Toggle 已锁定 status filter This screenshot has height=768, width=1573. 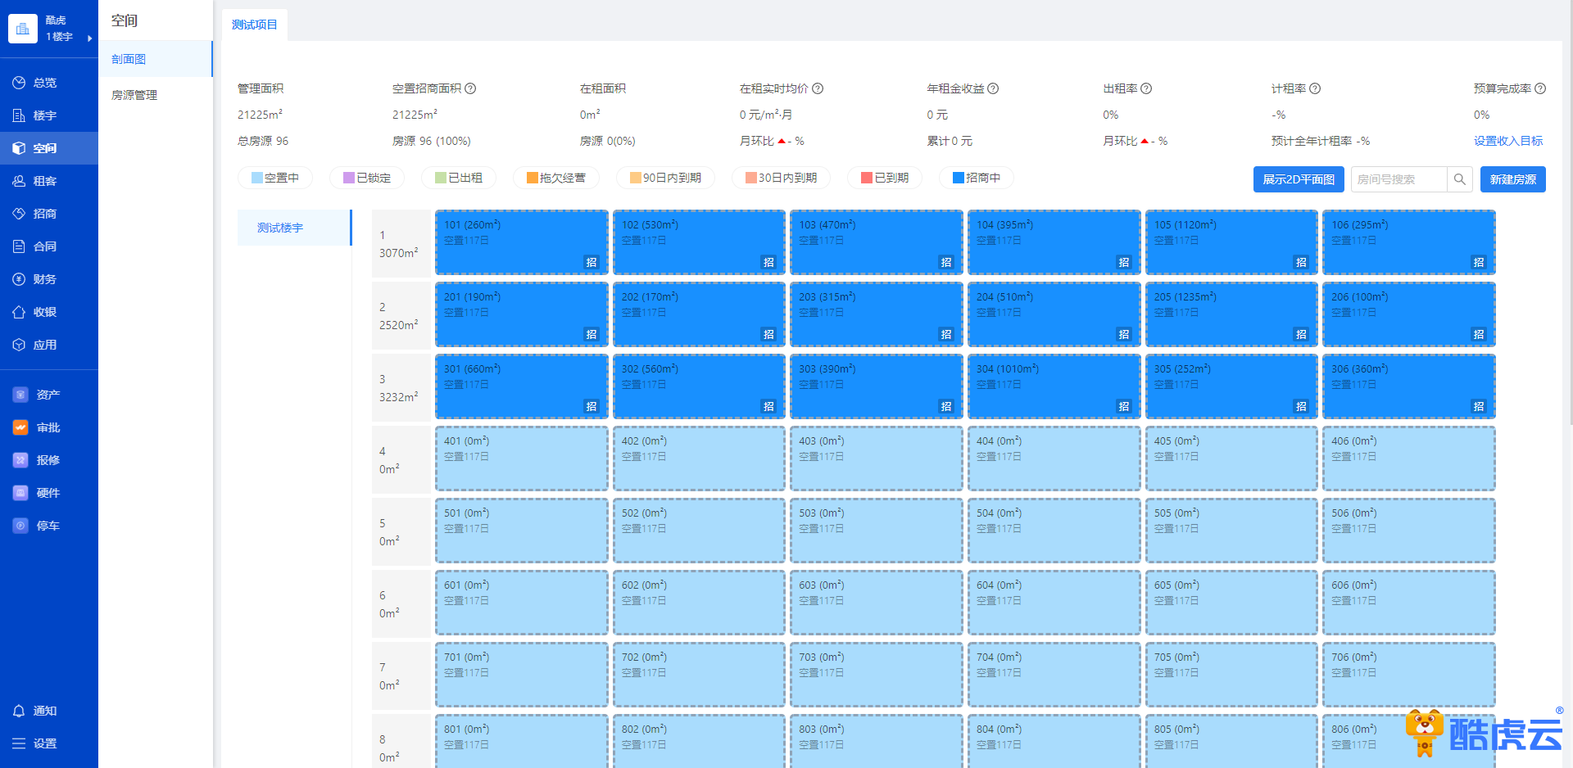click(x=367, y=178)
